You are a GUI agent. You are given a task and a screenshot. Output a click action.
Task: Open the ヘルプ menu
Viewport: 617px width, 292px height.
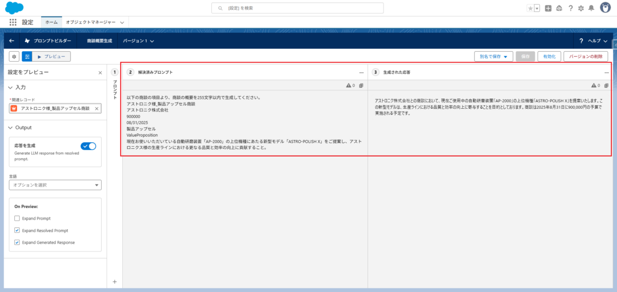tap(594, 41)
